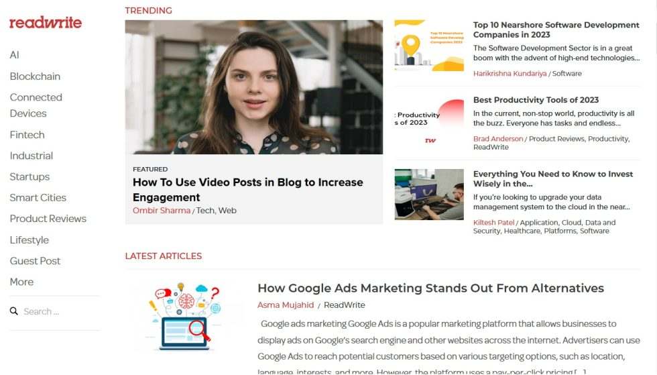Click the data management system excerpt text

click(551, 202)
